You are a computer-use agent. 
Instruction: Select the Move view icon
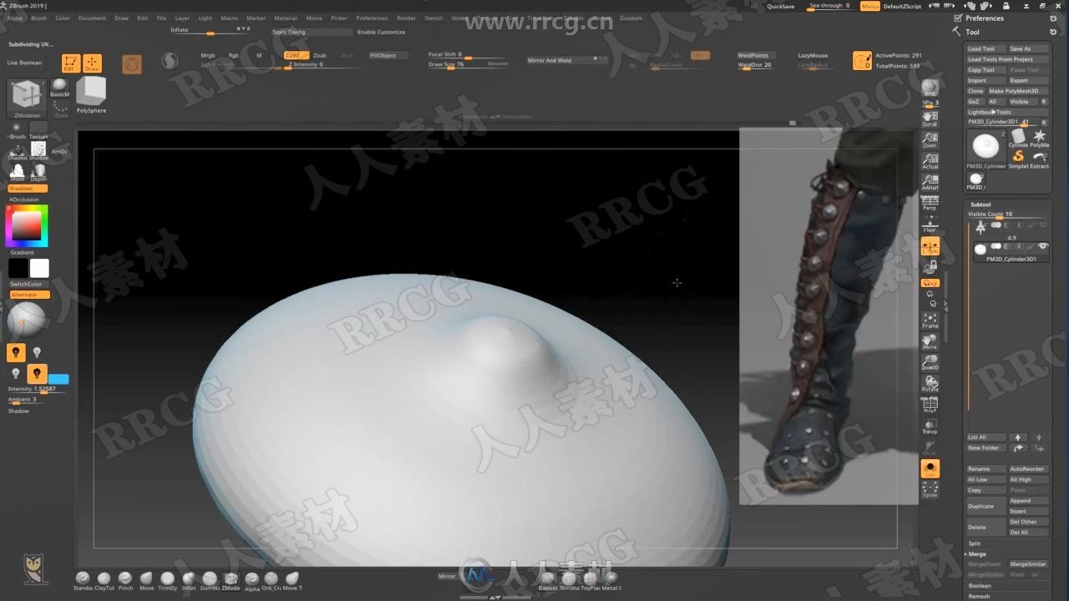pyautogui.click(x=930, y=341)
